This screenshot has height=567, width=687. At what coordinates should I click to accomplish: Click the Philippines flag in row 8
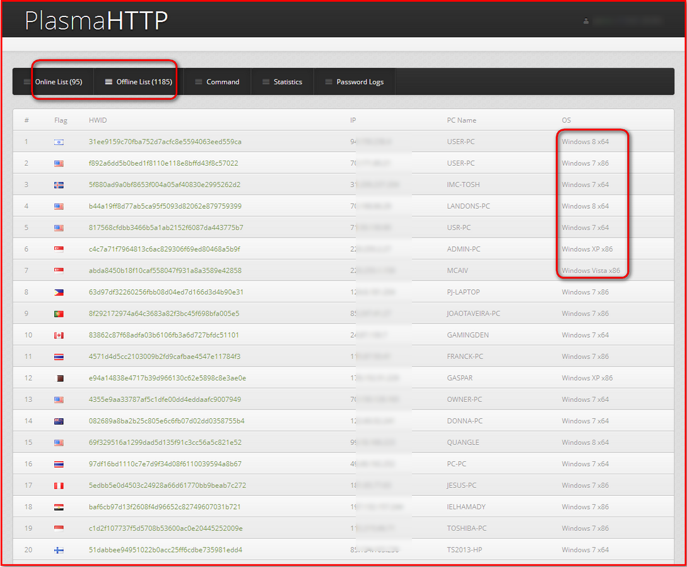tap(59, 292)
